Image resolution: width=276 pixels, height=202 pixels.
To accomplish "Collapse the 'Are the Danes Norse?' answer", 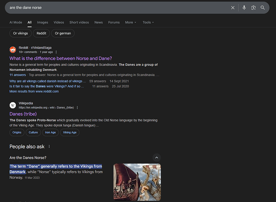I will [x=157, y=157].
